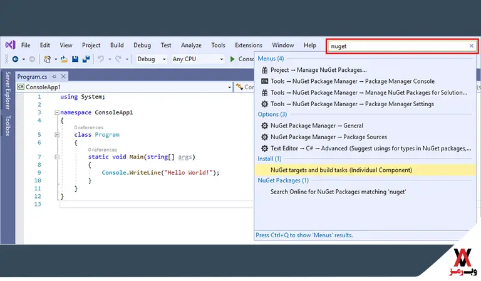
Task: Select 'NuGet targets and build tasks' install result
Action: pyautogui.click(x=365, y=170)
